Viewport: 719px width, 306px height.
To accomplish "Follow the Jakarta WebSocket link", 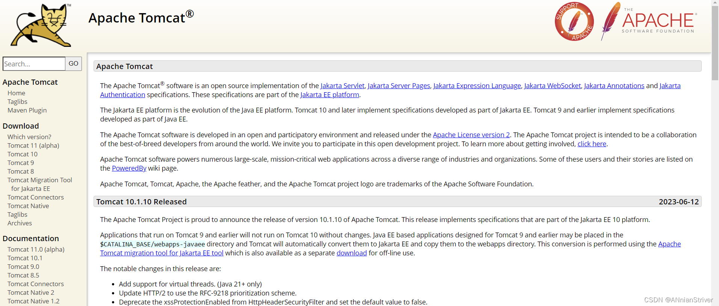I will tap(553, 86).
